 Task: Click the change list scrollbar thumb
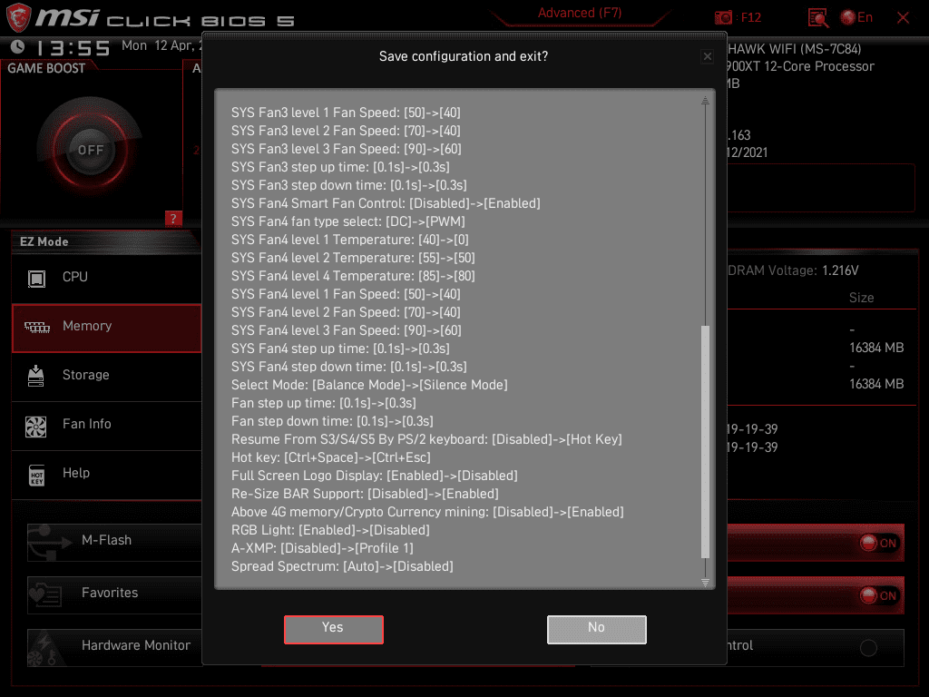705,442
